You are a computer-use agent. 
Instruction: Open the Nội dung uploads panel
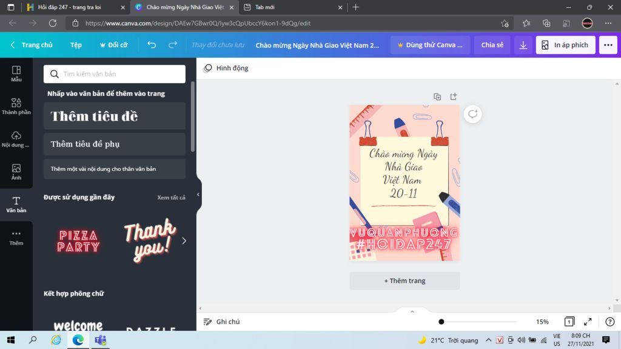click(x=16, y=139)
